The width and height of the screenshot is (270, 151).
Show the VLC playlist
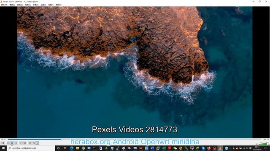(30, 143)
